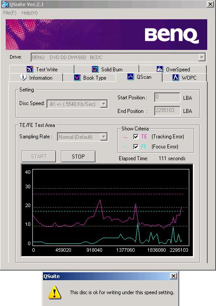The image size is (216, 306).
Task: Switch to the WOPC tab
Action: click(x=184, y=77)
